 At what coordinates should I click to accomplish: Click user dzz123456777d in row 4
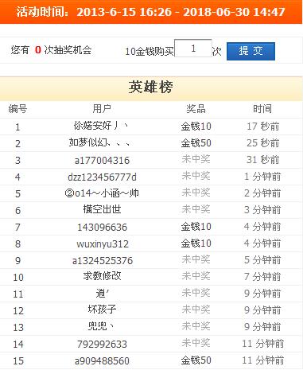(102, 177)
